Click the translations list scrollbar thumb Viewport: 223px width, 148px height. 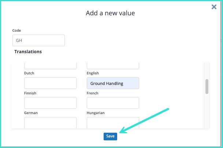(207, 87)
